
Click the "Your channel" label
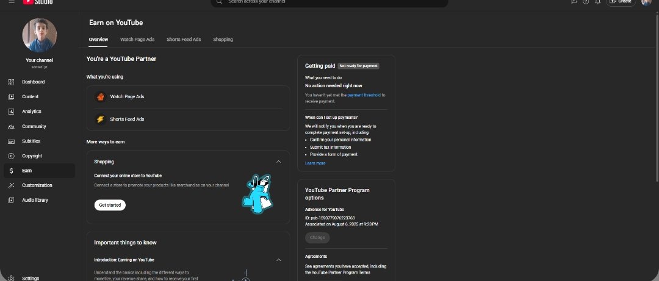(40, 60)
